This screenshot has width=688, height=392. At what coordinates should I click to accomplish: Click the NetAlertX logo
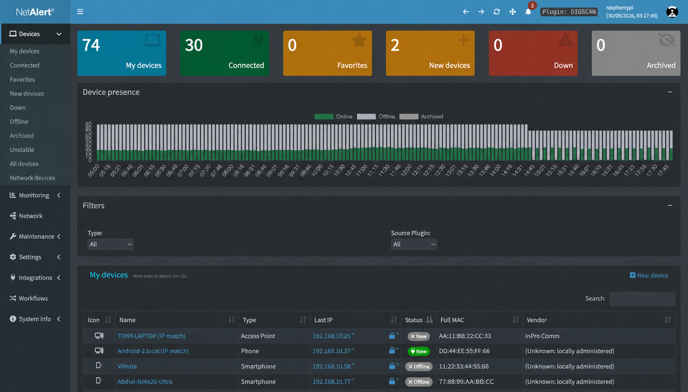[x=35, y=12]
